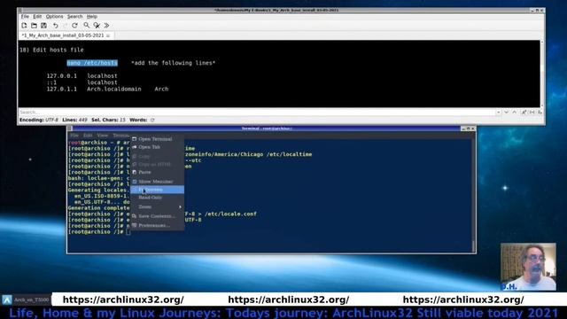Viewport: 567px width, 319px height.
Task: Select the highlighted Fullscreen context menu entry
Action: [158, 190]
